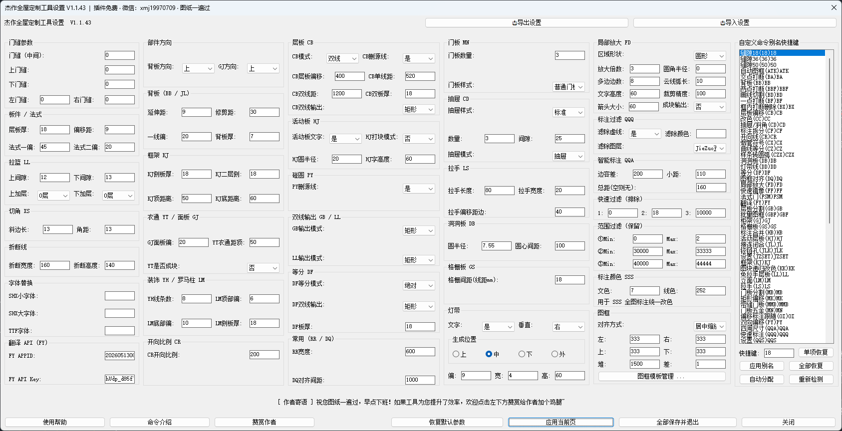Click the alias list vertical scrollbar
Screen dimensions: 842x431
[x=829, y=197]
